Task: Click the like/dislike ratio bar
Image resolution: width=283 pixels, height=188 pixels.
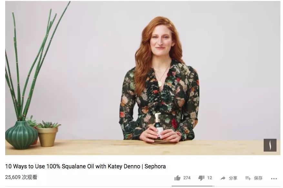Action: (x=193, y=186)
